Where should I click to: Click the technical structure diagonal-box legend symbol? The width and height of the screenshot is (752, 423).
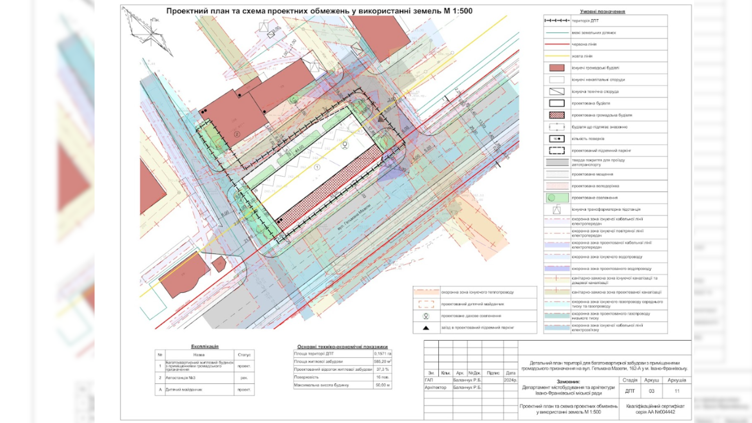coord(557,92)
